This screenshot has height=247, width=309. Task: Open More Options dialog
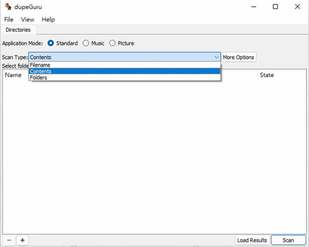(239, 57)
